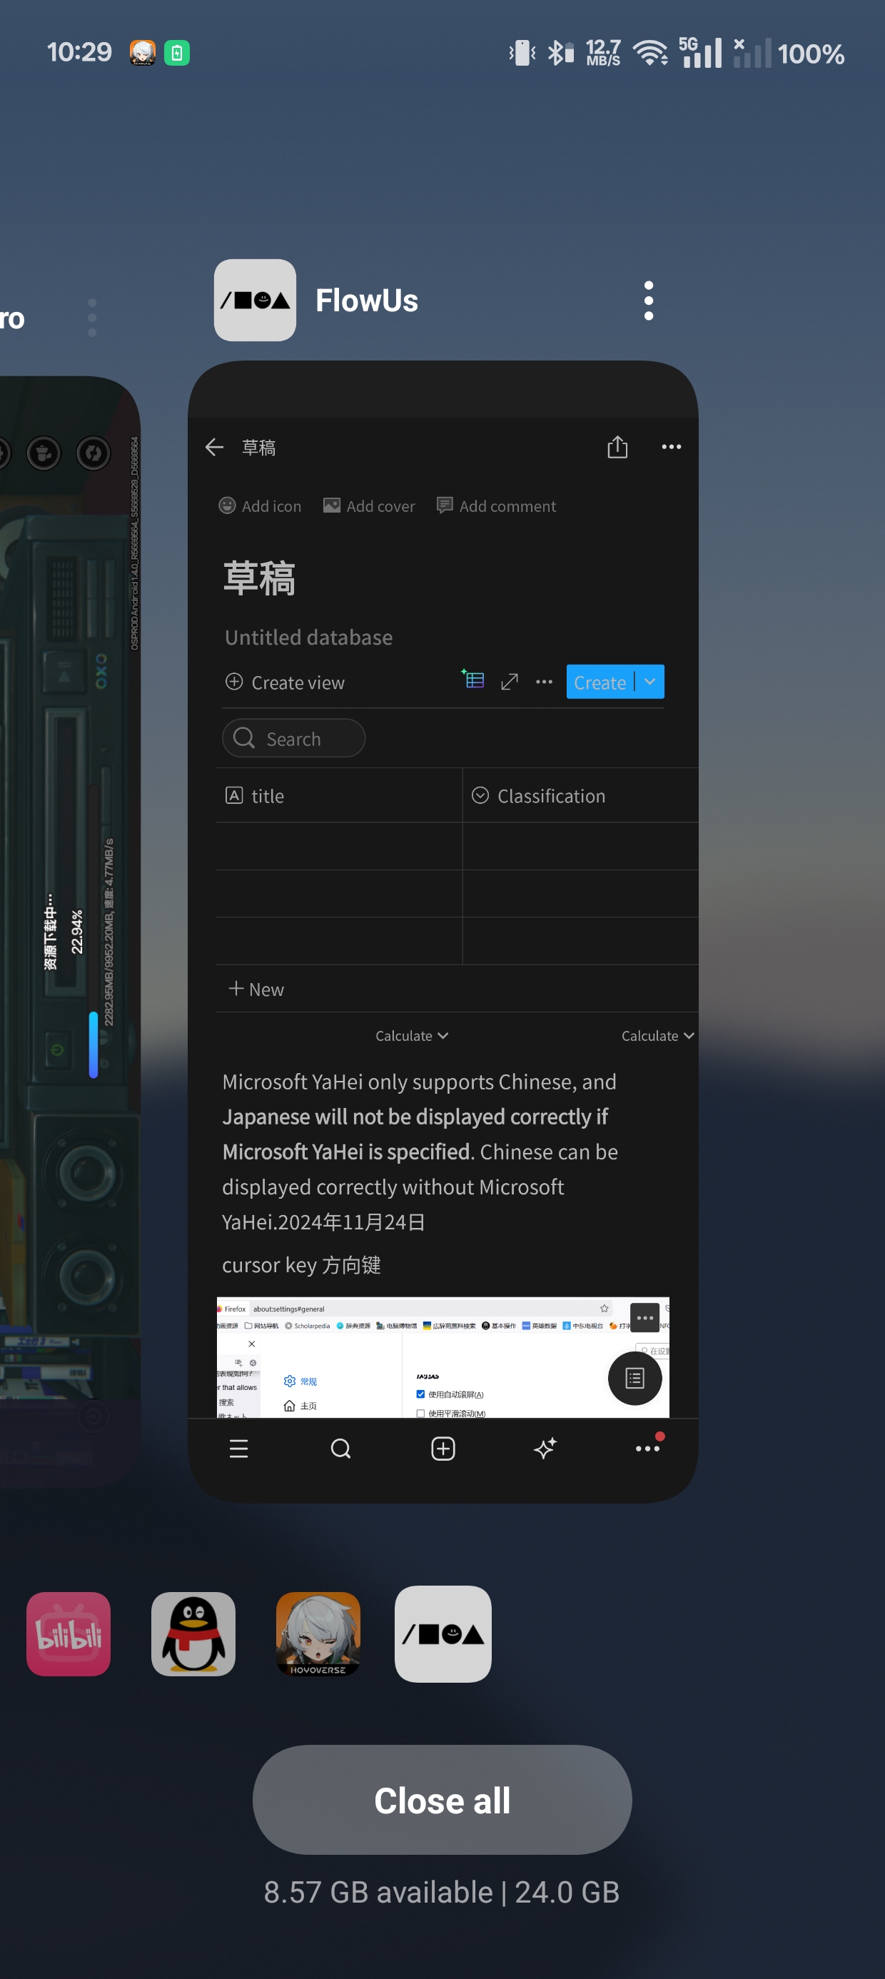Screen dimensions: 885x1979
Task: Expand the database using the diagonal arrow icon
Action: pyautogui.click(x=510, y=683)
